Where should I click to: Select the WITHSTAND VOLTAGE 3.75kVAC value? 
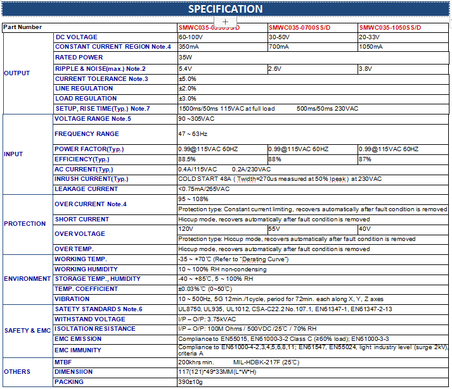pos(207,319)
